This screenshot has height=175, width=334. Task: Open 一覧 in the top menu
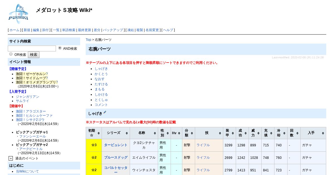(56, 30)
